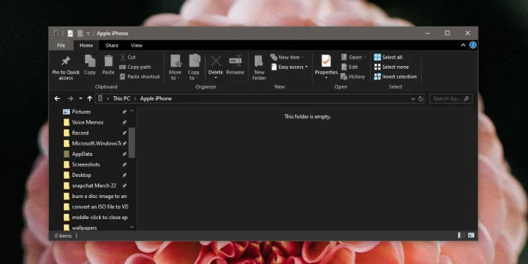The width and height of the screenshot is (528, 264).
Task: Open the address bar history dropdown
Action: click(412, 98)
